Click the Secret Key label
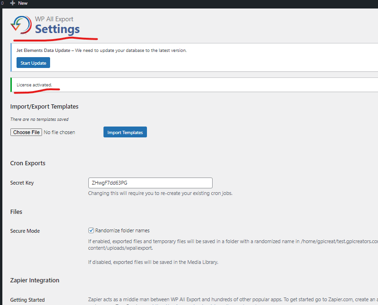Screen dimensions: 378x305 [22, 183]
